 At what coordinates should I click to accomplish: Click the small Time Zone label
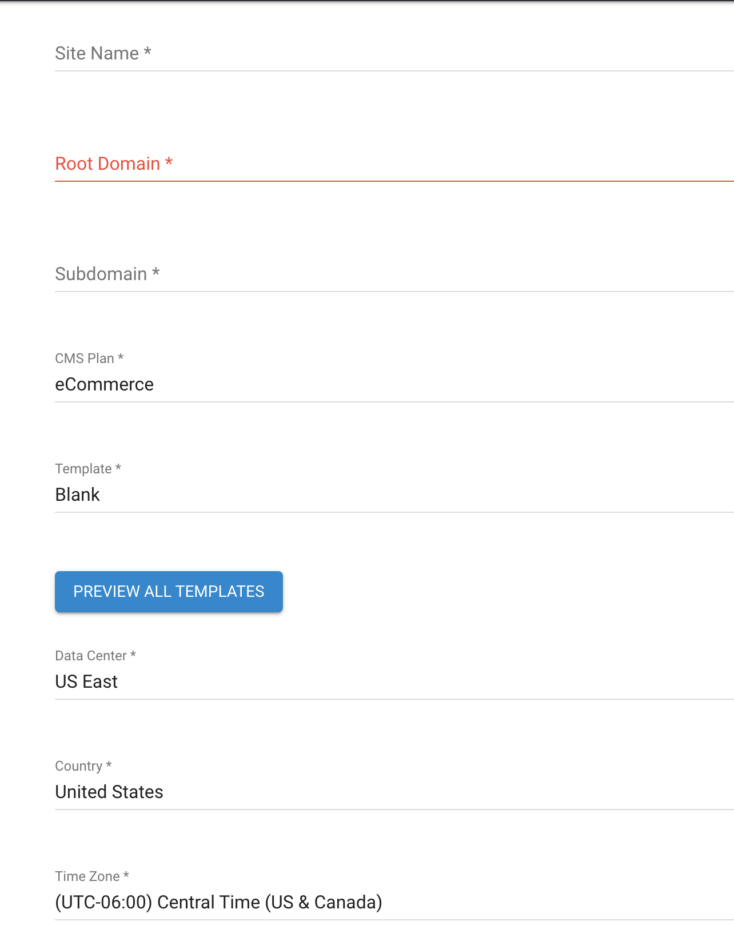[x=92, y=876]
